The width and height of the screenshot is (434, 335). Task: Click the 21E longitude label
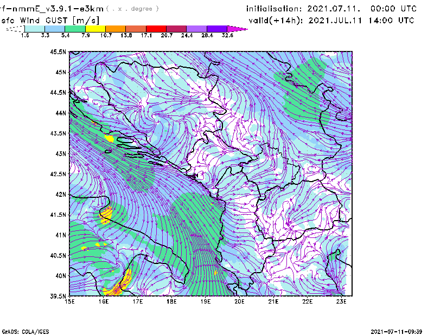(x=273, y=301)
